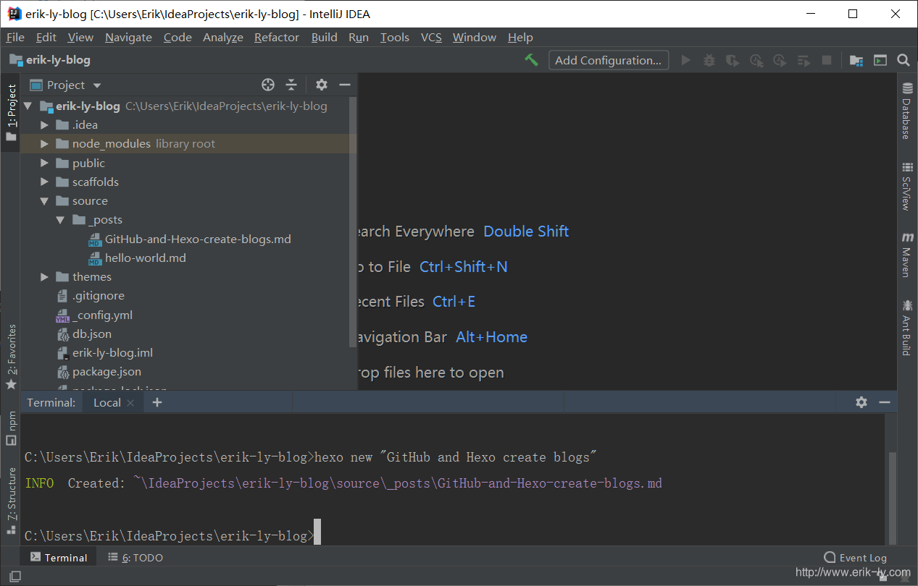This screenshot has height=586, width=918.
Task: Open the File menu
Action: (x=15, y=37)
